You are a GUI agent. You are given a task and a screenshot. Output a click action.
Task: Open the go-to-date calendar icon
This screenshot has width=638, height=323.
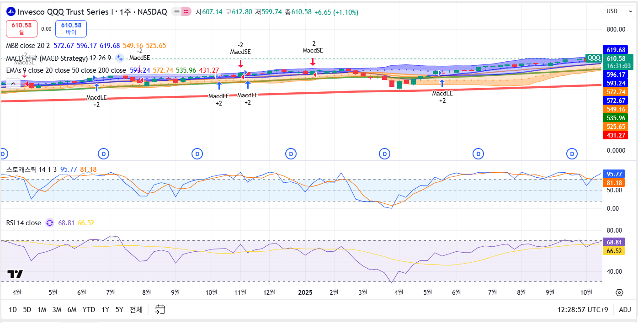(x=160, y=309)
